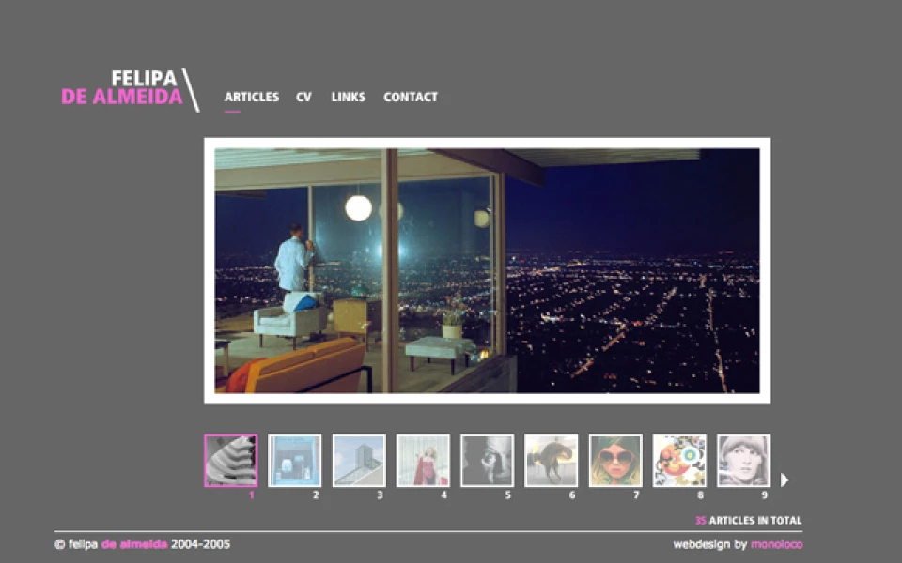Image resolution: width=902 pixels, height=563 pixels.
Task: Select article thumbnail 6 with animal sculpture
Action: 552,461
